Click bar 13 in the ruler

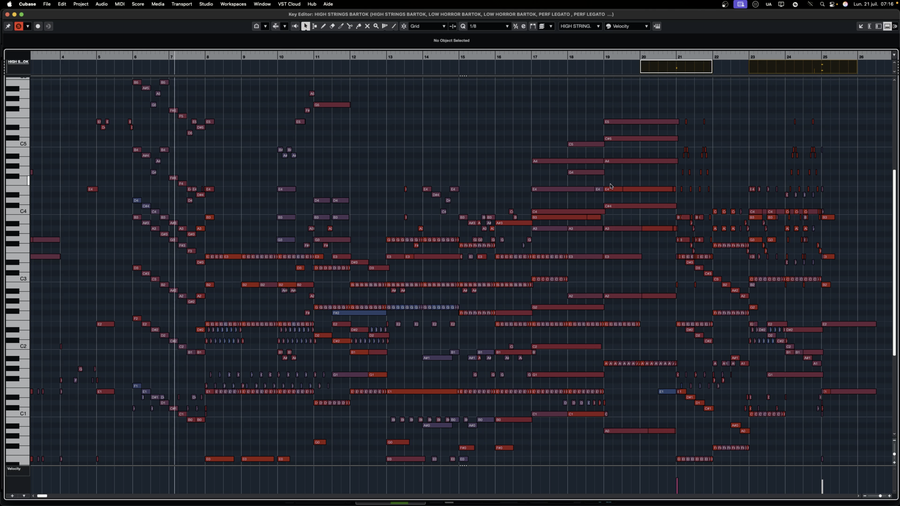[390, 57]
